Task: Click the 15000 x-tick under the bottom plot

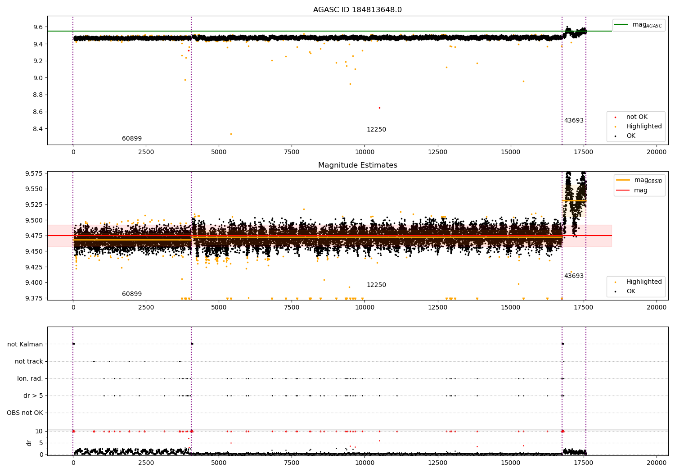Action: [510, 463]
